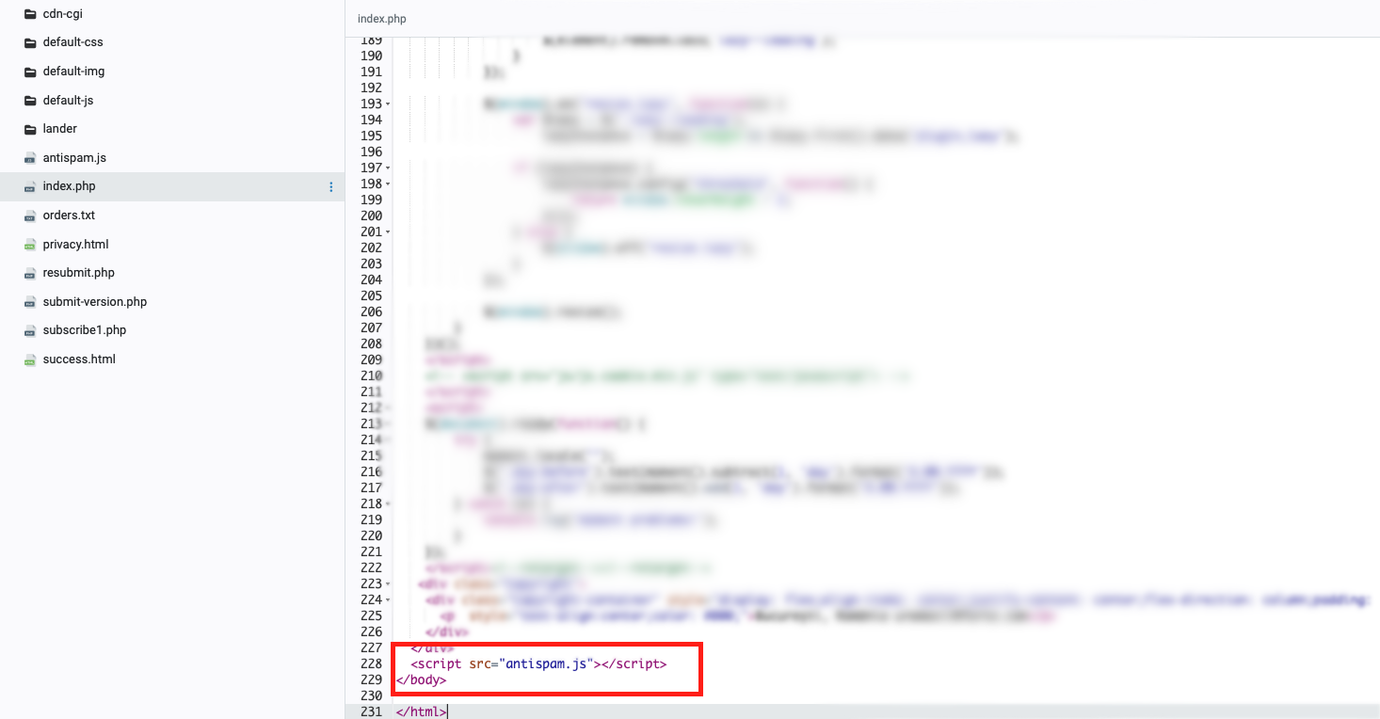Collapse the code fold at line 213
Image resolution: width=1380 pixels, height=719 pixels.
click(389, 423)
